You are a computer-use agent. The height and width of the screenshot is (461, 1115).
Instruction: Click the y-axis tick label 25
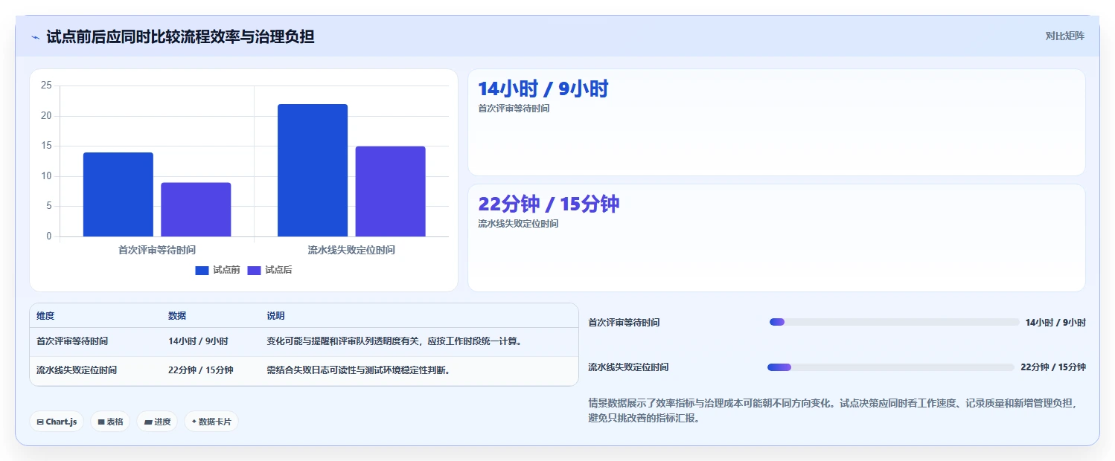[x=46, y=86]
